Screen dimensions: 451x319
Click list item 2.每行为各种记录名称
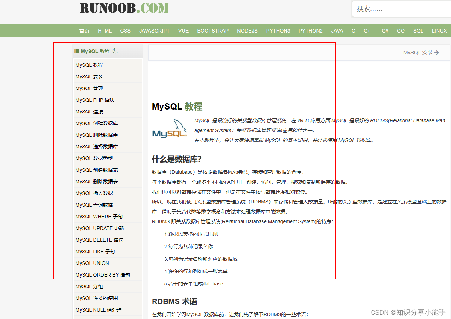coord(188,247)
